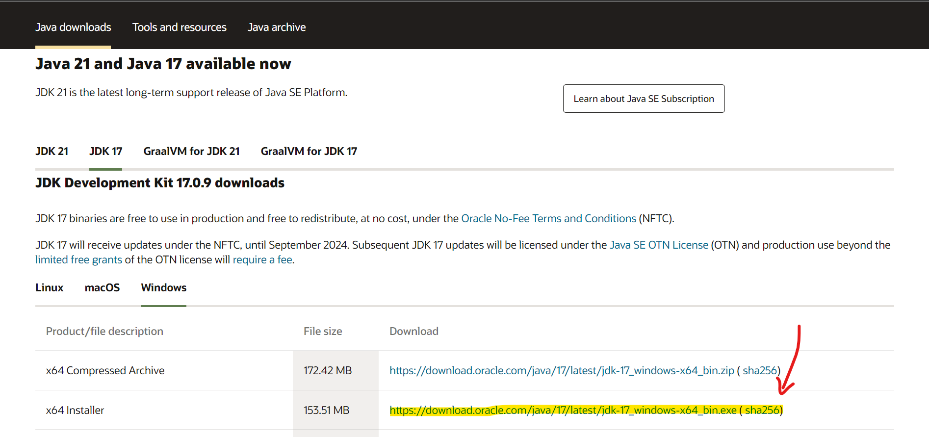Open sha256 link for x64 Compressed Archive
Image resolution: width=929 pixels, height=437 pixels.
(x=760, y=371)
